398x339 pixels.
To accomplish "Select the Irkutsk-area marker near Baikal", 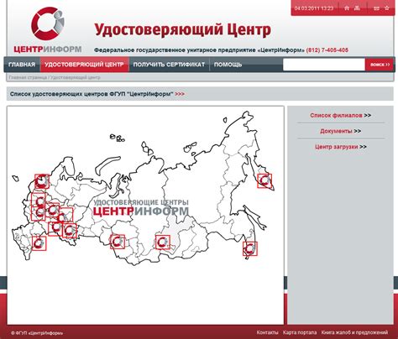I will (163, 243).
